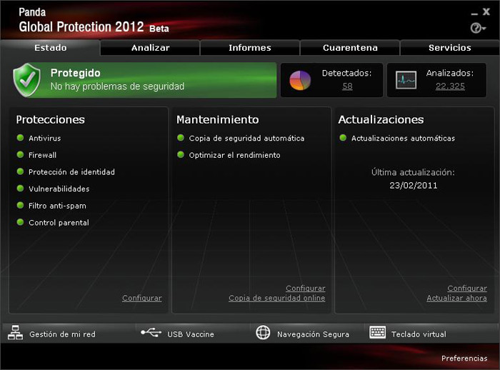Viewport: 500px width, 370px height.
Task: Open the help question-mark dropdown
Action: click(x=478, y=29)
